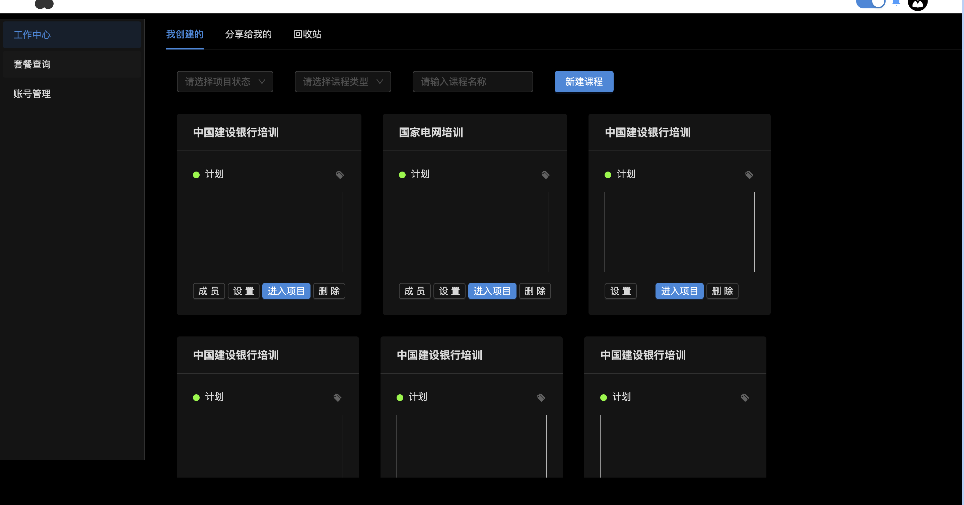Click the 计划 status on 国家电网培训 card

pos(420,174)
